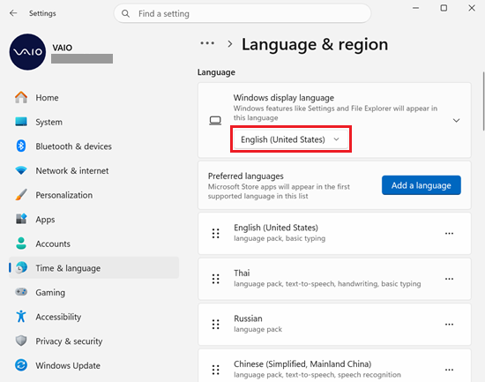This screenshot has height=382, width=485.
Task: Click the Find a setting search box
Action: point(242,13)
